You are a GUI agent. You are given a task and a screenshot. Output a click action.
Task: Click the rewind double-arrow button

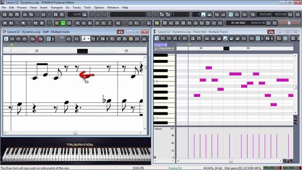[11, 23]
